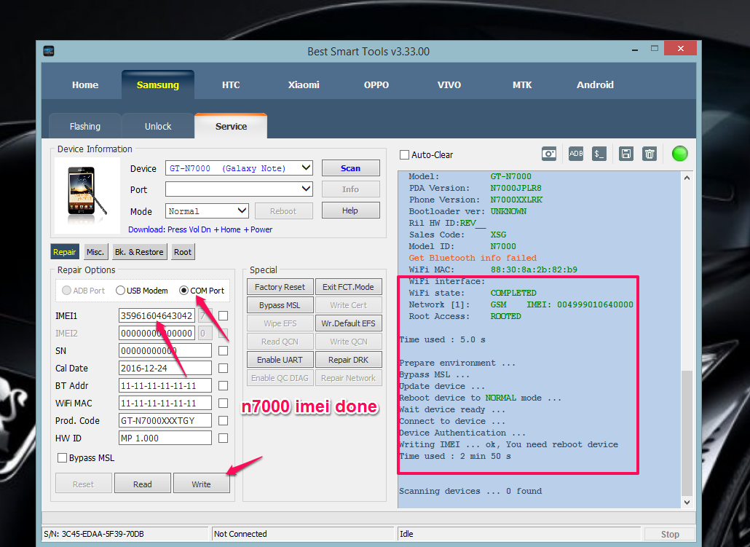750x547 pixels.
Task: Click the log scrollbar down arrow
Action: coord(687,503)
